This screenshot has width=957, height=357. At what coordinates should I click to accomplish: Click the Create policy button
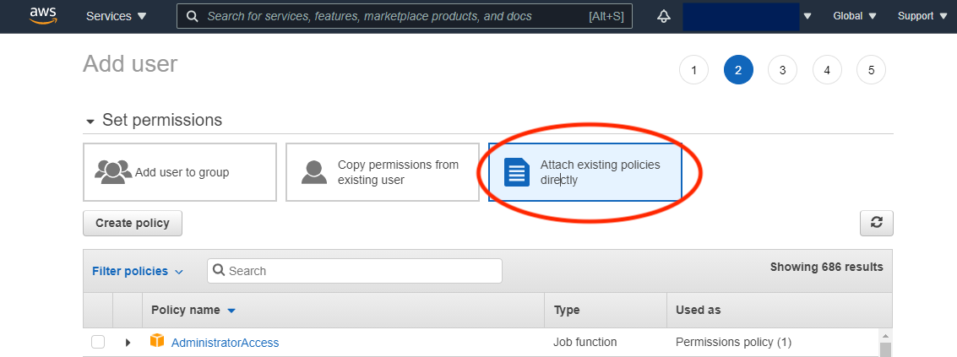(133, 224)
